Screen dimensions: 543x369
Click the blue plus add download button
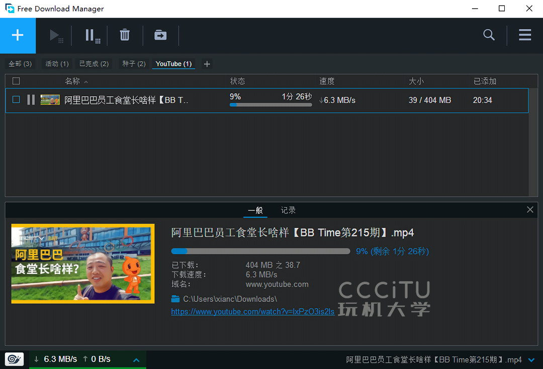(18, 35)
